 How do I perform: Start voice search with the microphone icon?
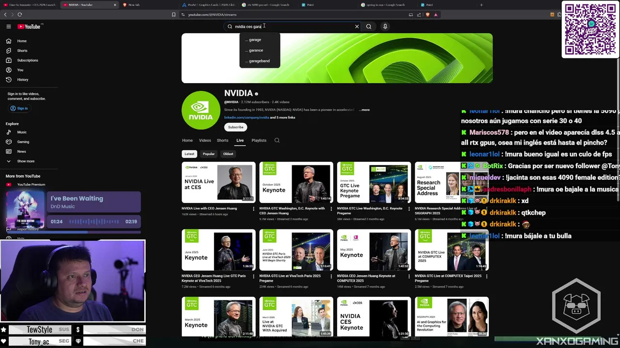pos(385,27)
